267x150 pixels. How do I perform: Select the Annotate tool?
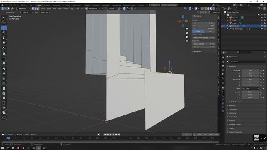4,48
